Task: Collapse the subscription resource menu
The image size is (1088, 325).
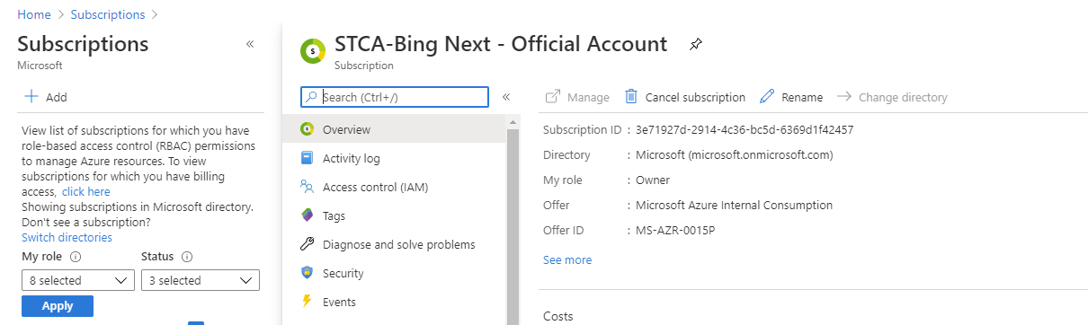Action: pos(506,96)
